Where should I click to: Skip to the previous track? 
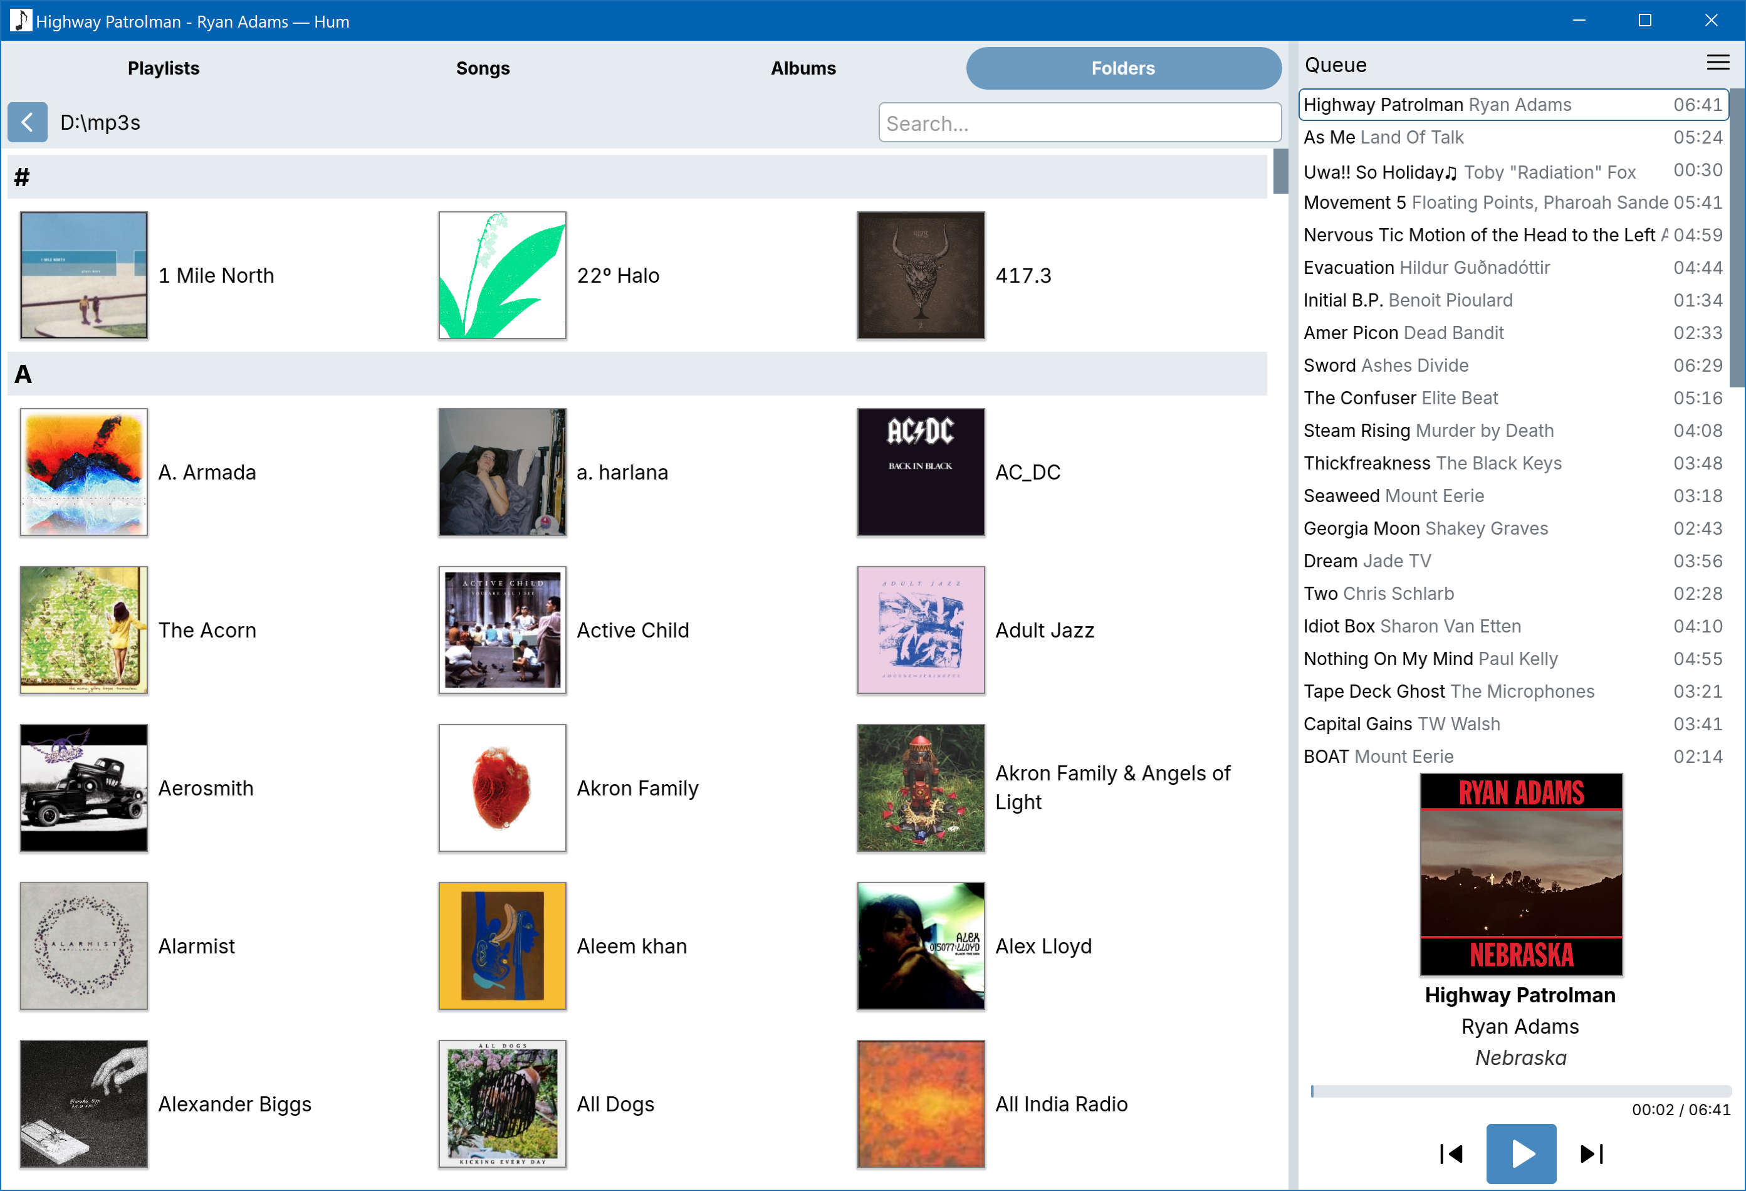pyautogui.click(x=1451, y=1153)
